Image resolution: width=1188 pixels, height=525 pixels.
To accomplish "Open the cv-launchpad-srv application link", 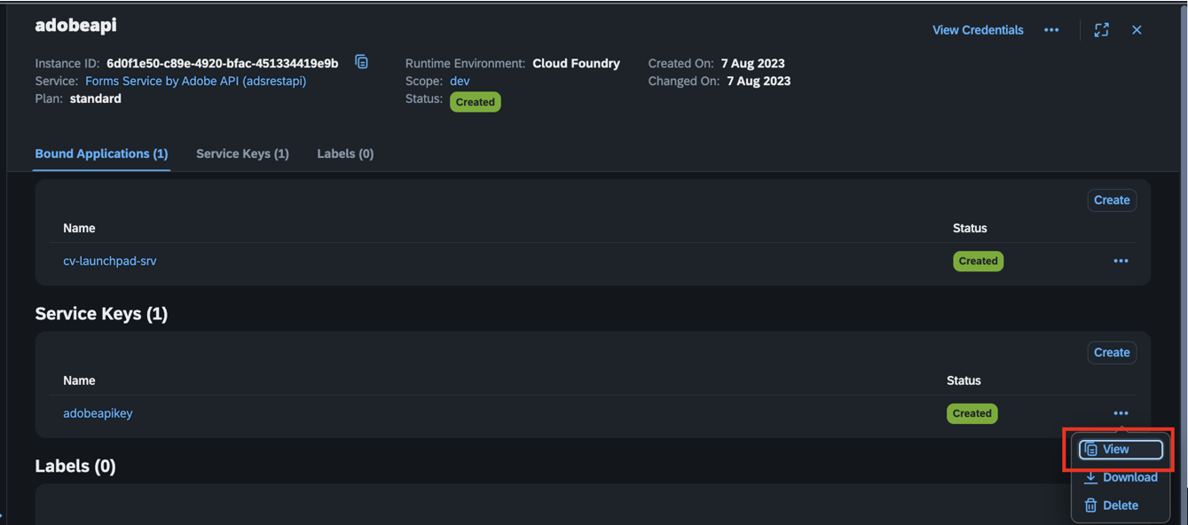I will coord(110,261).
